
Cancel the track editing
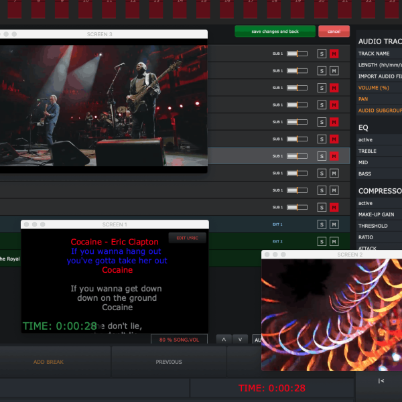pyautogui.click(x=334, y=31)
